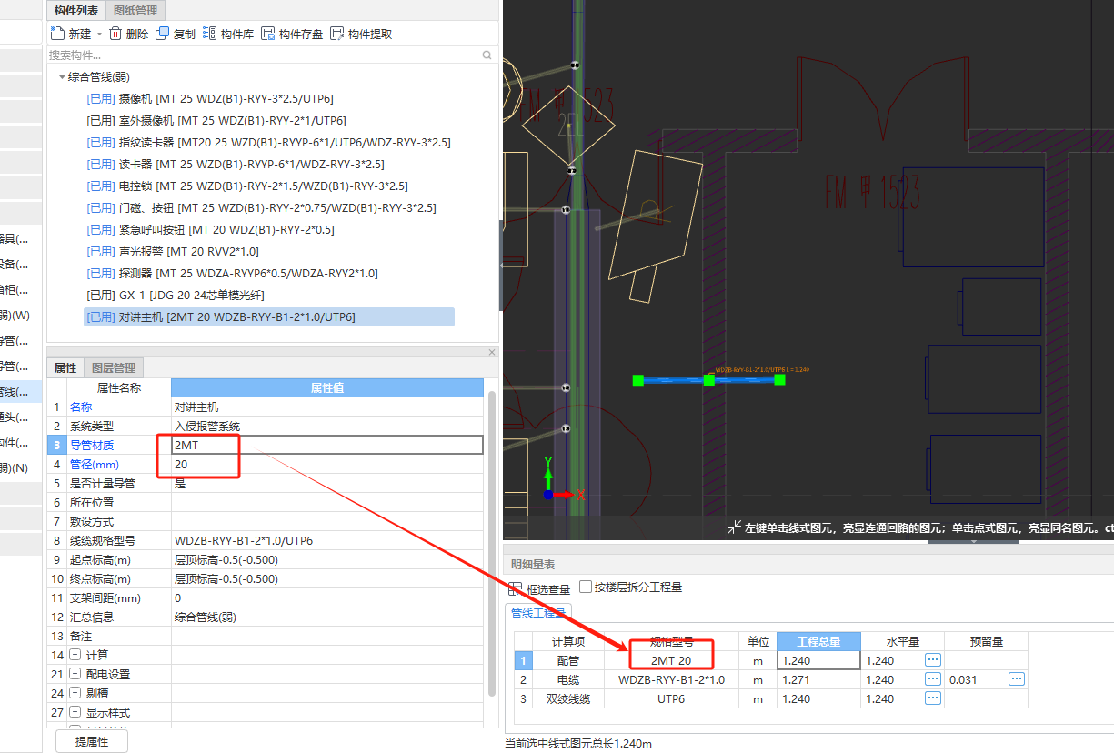
Task: Click the XY axis origin gizmo in the drawing
Action: point(548,495)
